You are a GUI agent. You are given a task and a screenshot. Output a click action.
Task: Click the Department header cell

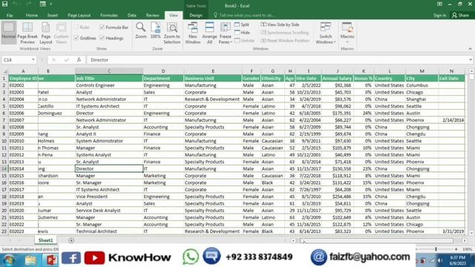(163, 79)
